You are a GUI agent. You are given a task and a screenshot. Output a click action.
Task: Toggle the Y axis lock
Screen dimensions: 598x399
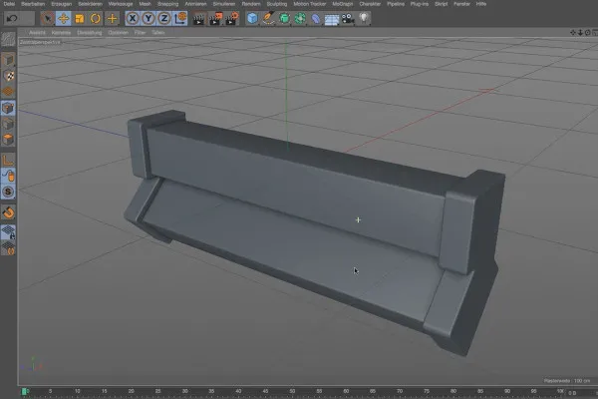(149, 18)
